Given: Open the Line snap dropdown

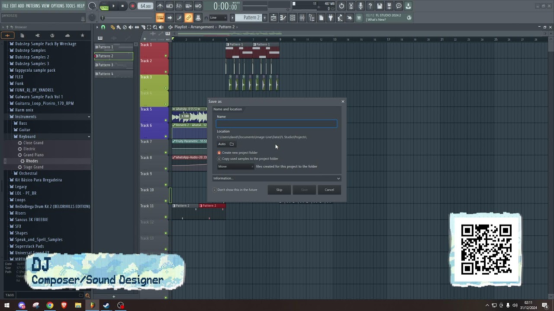Looking at the screenshot, I should [x=218, y=18].
